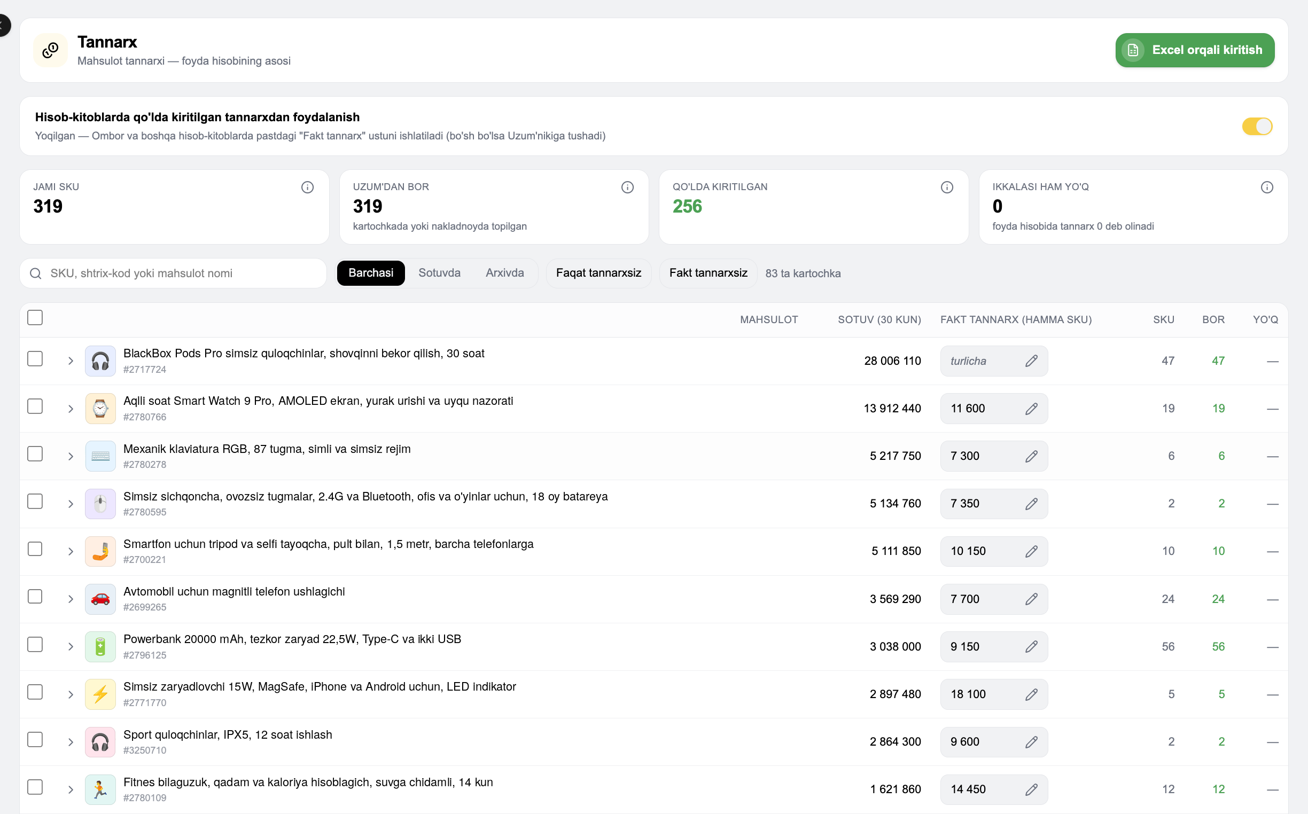Tick the select-all checkbox in table header

[35, 318]
